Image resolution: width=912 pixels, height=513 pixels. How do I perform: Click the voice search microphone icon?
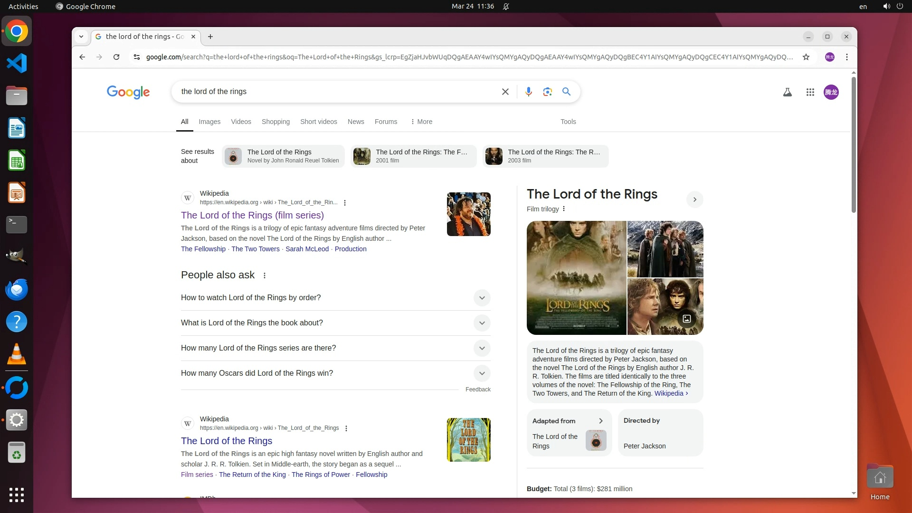click(x=528, y=92)
